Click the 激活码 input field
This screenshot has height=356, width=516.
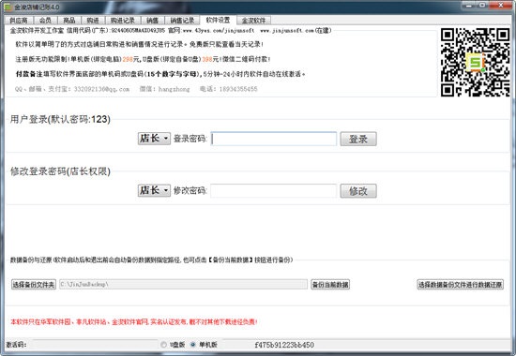tap(95, 345)
